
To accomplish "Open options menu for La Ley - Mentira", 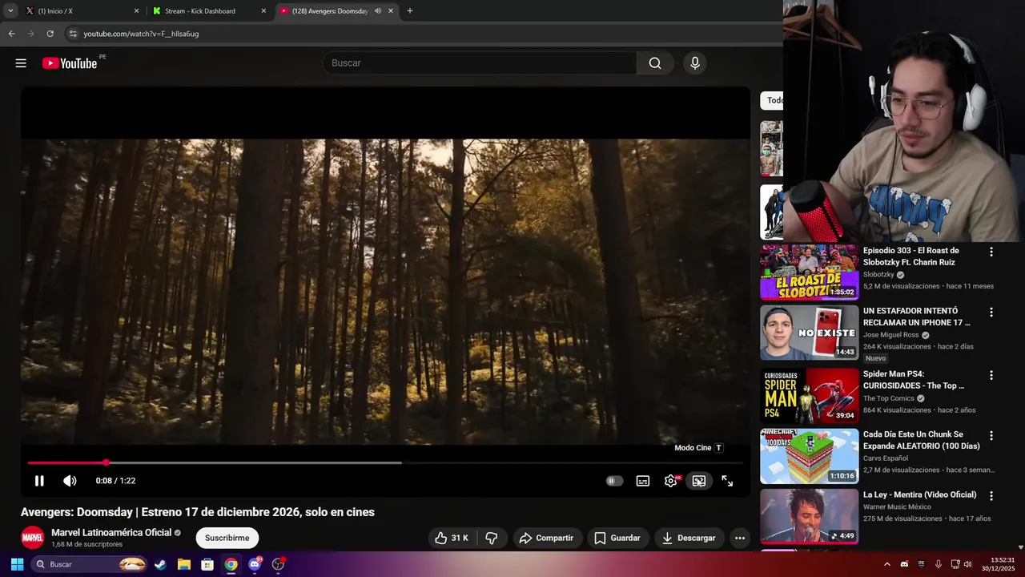I will [x=991, y=496].
